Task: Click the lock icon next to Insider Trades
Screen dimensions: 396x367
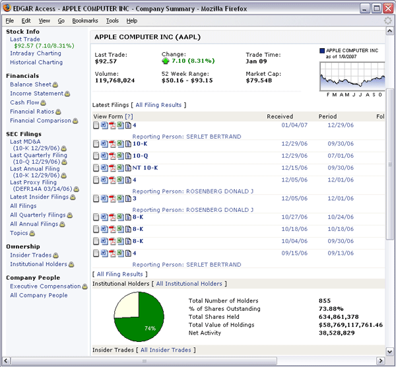Action: tap(56, 255)
